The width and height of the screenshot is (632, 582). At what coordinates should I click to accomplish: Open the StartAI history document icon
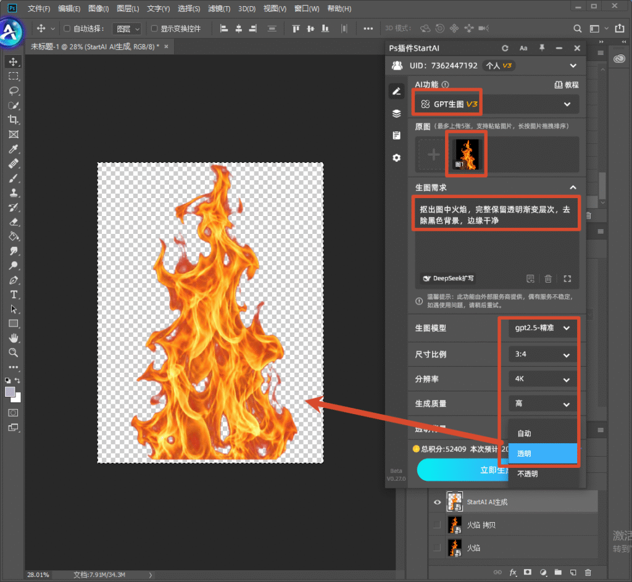coord(397,135)
